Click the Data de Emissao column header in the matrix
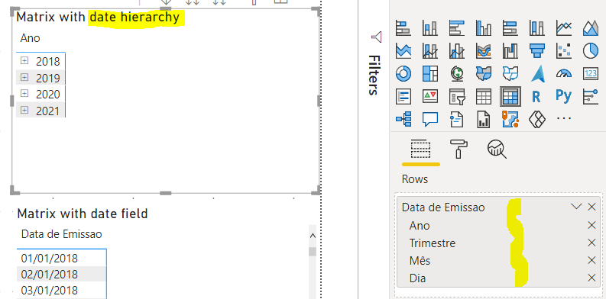The image size is (606, 299). pos(61,234)
